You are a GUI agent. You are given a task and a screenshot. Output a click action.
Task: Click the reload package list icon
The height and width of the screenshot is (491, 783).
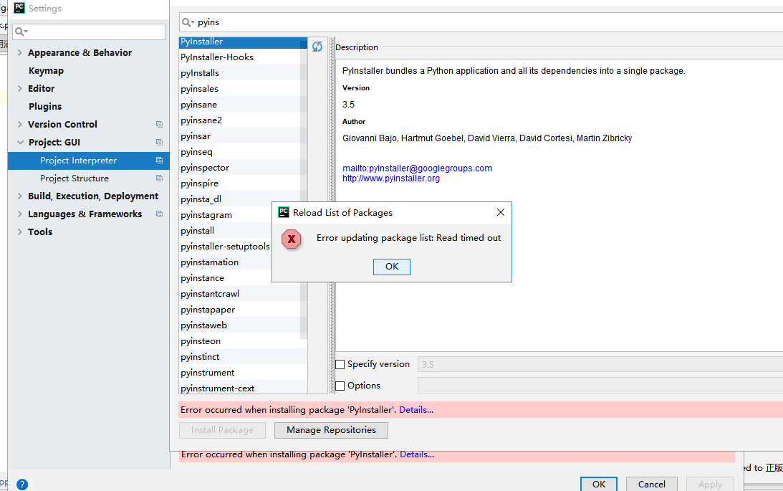tap(317, 47)
